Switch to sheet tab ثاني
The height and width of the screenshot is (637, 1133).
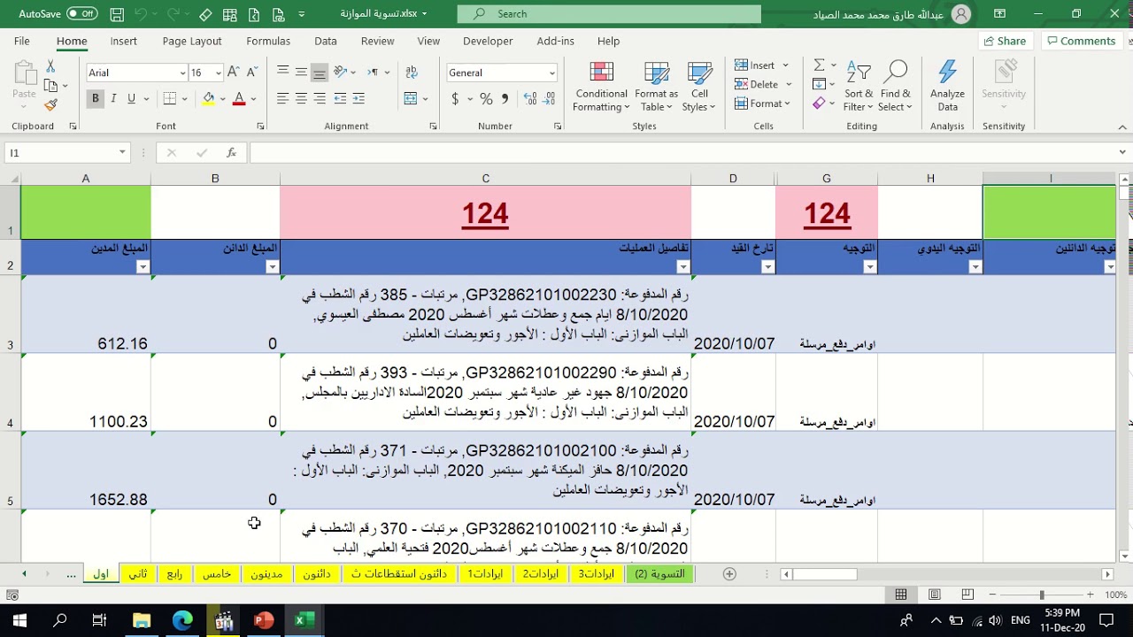pos(138,574)
